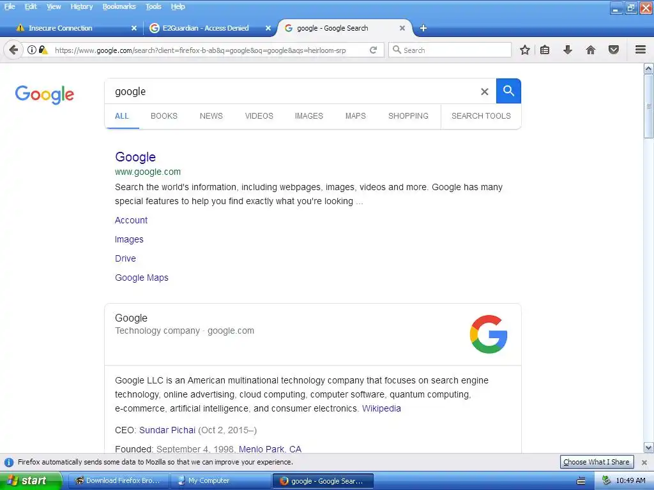The width and height of the screenshot is (654, 490).
Task: Open the Google result title link
Action: click(135, 157)
